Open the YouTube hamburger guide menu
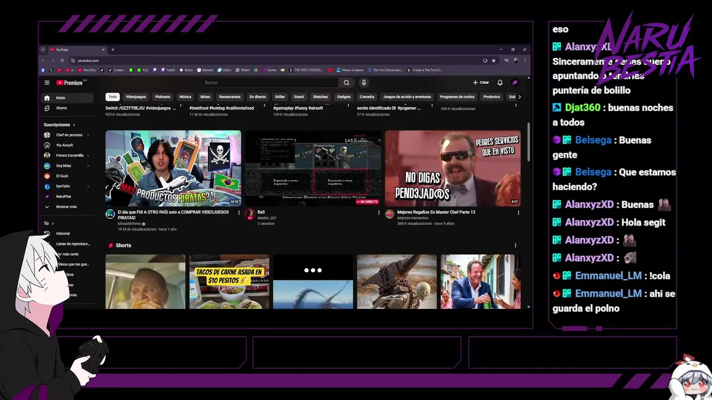 pos(47,83)
